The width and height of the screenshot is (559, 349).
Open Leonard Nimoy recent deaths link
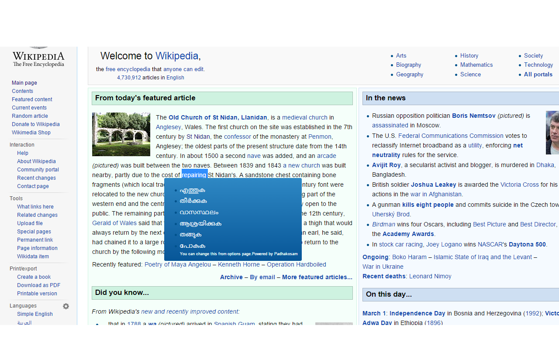tap(430, 277)
